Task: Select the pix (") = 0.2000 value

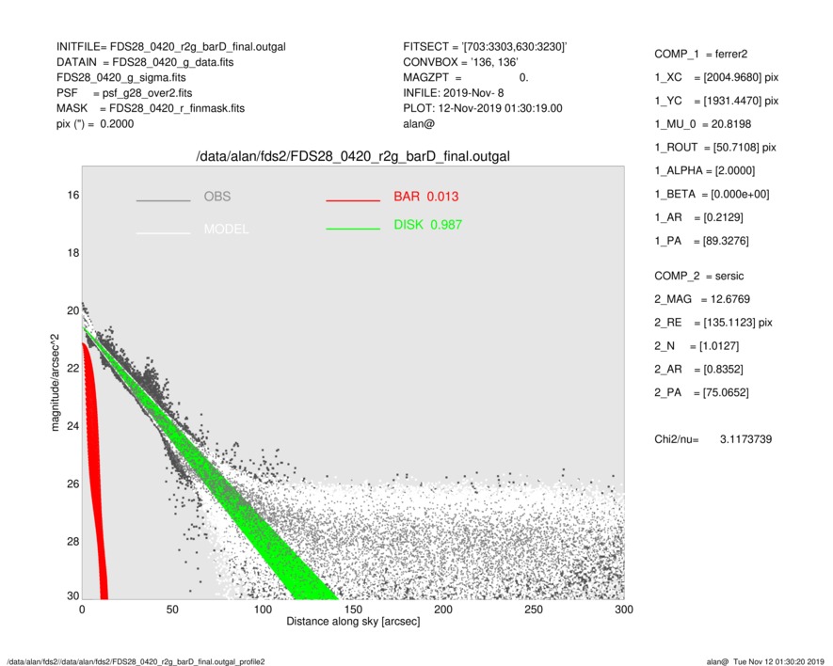Action: point(95,124)
